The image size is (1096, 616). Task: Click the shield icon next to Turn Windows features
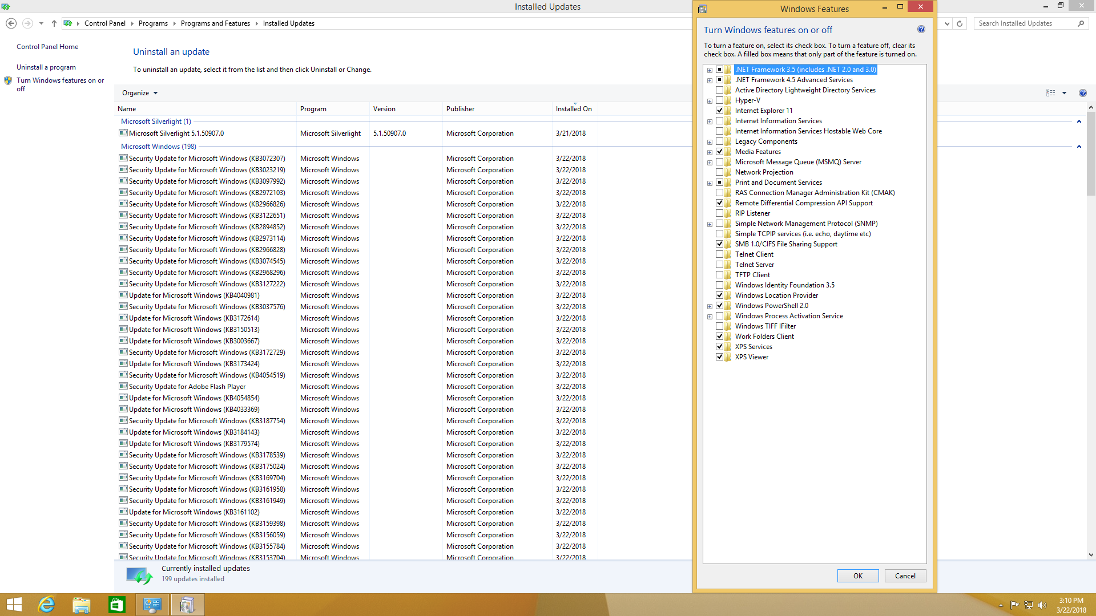(x=8, y=80)
